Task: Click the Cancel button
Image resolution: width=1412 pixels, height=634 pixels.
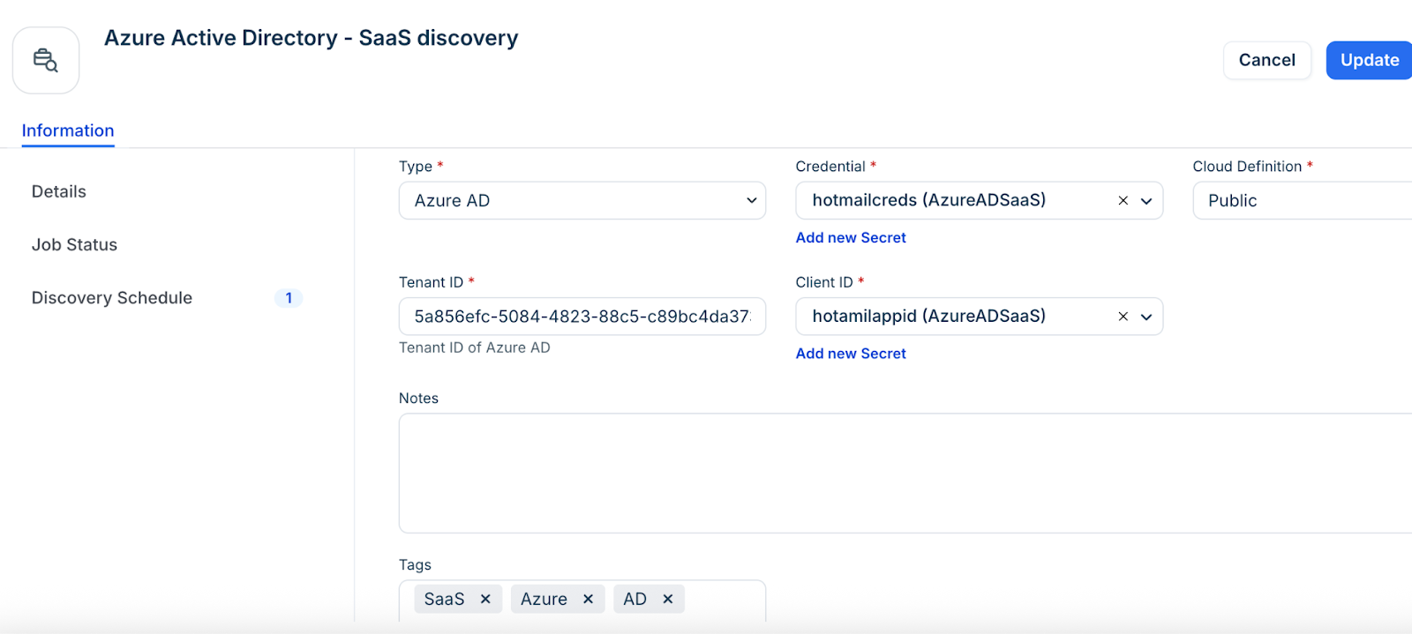Action: pyautogui.click(x=1267, y=60)
